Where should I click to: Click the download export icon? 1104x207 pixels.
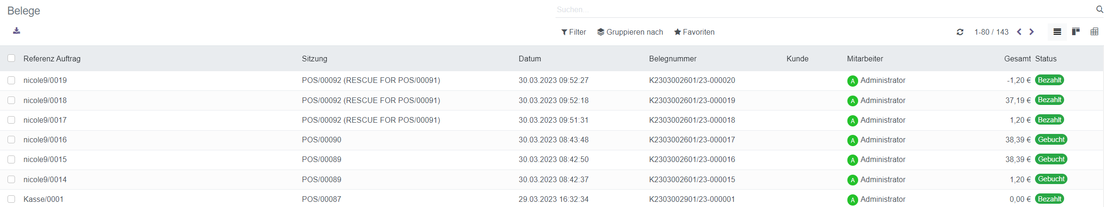(16, 31)
